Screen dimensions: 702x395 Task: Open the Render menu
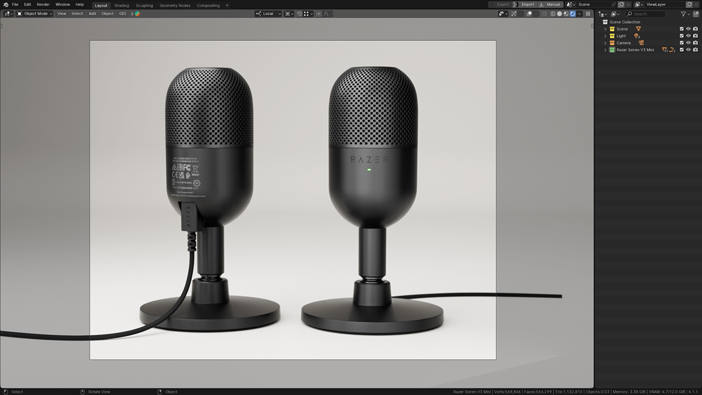pyautogui.click(x=43, y=5)
